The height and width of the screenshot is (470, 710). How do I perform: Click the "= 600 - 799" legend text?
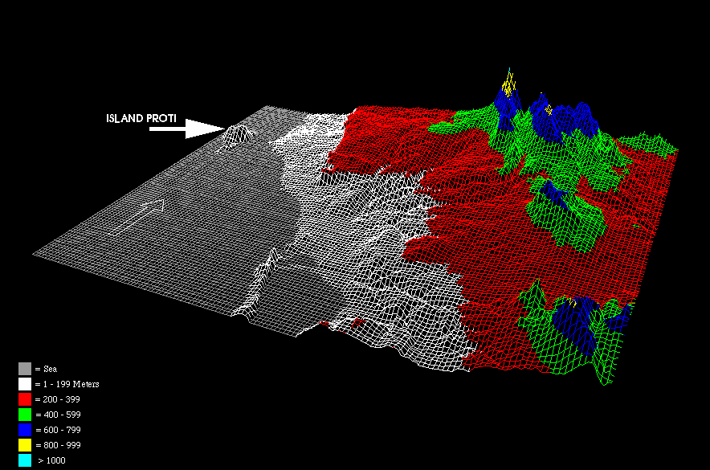58,430
